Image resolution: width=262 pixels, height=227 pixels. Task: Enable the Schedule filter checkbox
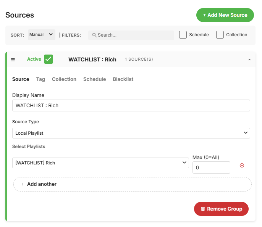(x=183, y=35)
